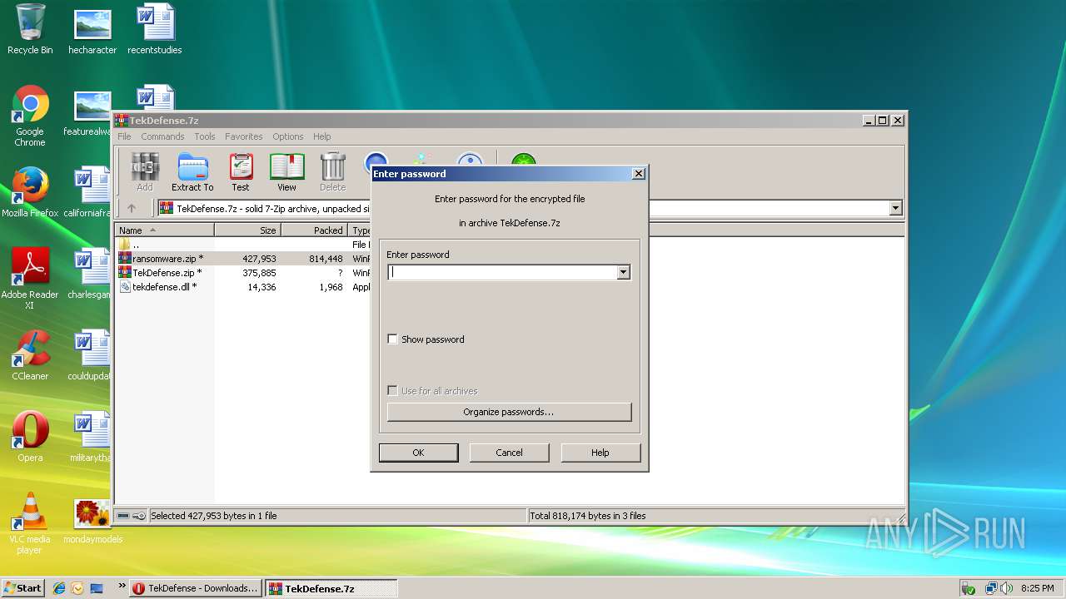The image size is (1066, 599).
Task: Sort by the Name column header
Action: coord(164,230)
